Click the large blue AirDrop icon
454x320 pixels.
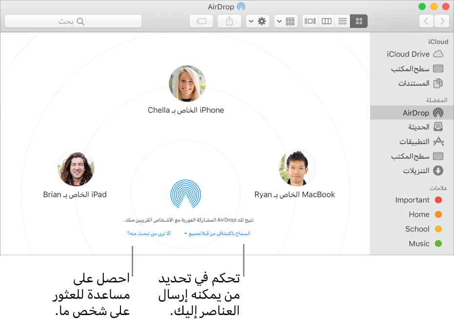coord(186,194)
